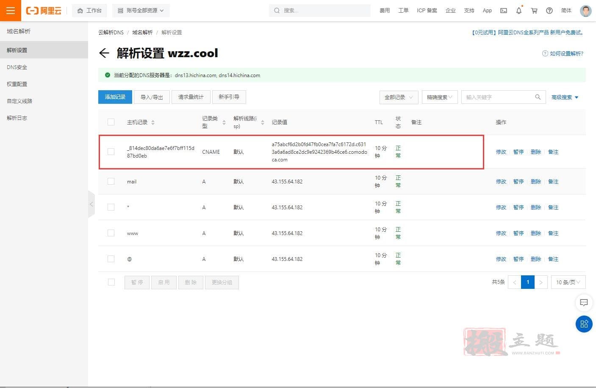Open 如何设置解析? help link
This screenshot has width=596, height=388.
[x=563, y=53]
